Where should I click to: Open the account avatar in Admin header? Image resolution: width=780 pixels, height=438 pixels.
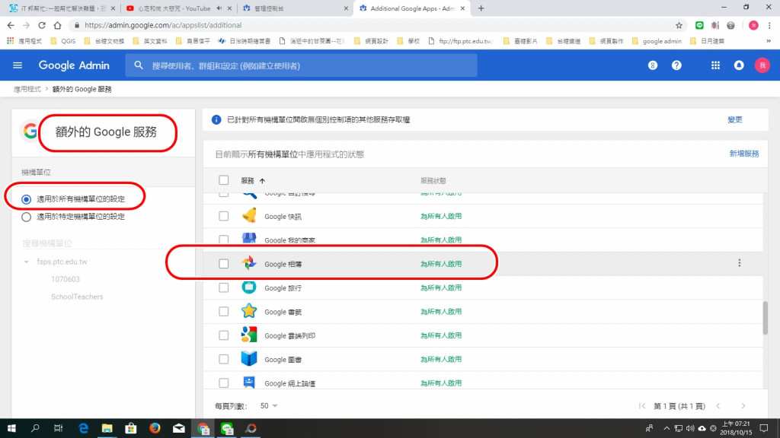762,65
